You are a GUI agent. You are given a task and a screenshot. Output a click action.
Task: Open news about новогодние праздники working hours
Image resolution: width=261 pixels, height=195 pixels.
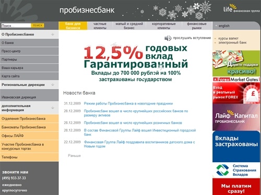click(x=128, y=103)
